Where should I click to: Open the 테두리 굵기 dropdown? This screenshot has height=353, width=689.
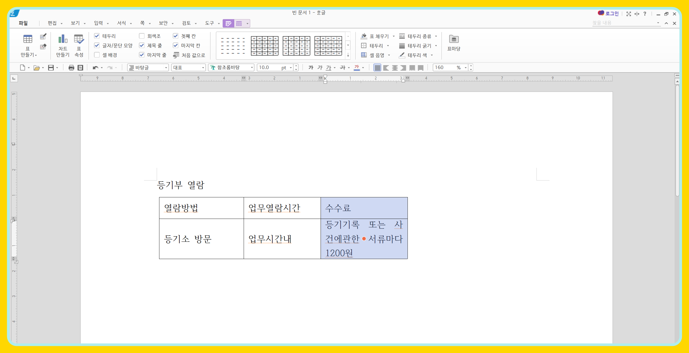coord(436,46)
